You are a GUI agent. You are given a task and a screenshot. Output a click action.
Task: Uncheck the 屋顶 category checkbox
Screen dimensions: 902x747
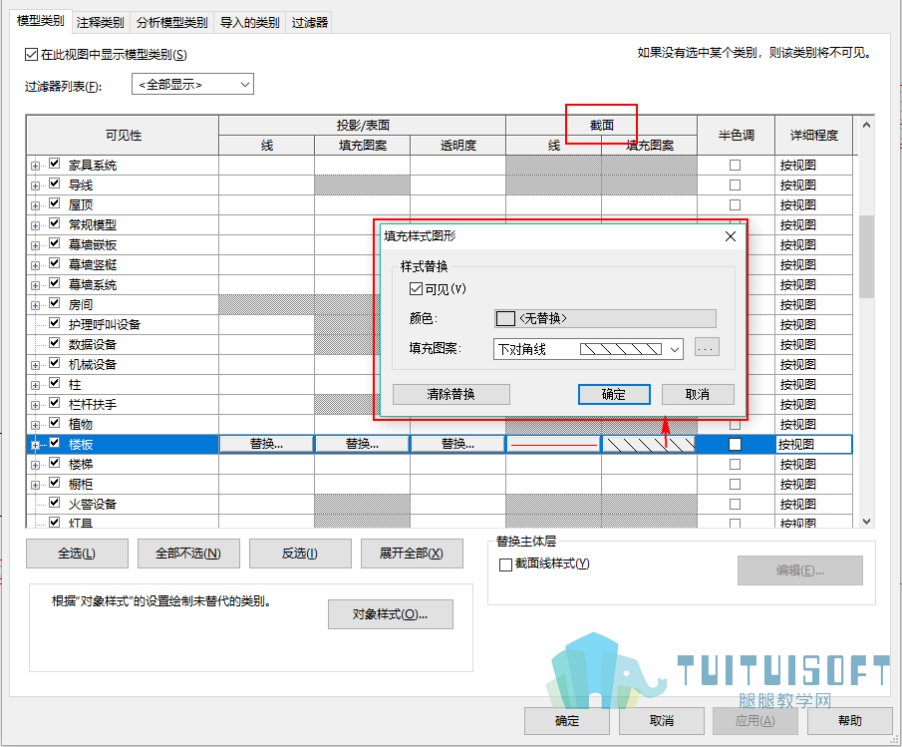pos(55,203)
